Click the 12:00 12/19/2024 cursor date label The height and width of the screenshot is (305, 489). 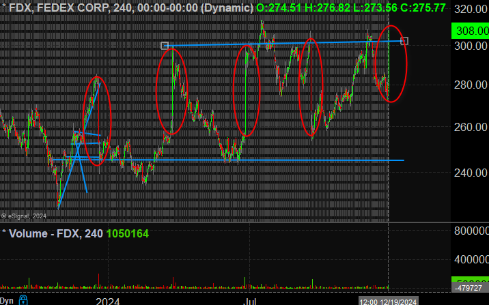click(x=389, y=302)
